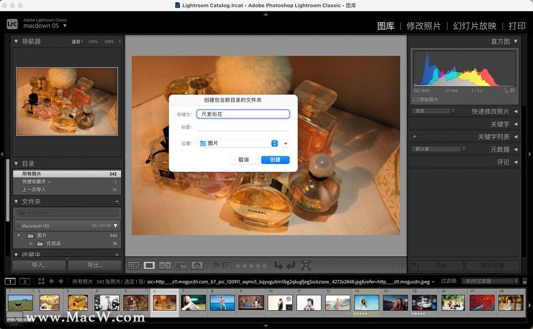The height and width of the screenshot is (329, 533).
Task: Switch to the 图库 module
Action: click(386, 26)
